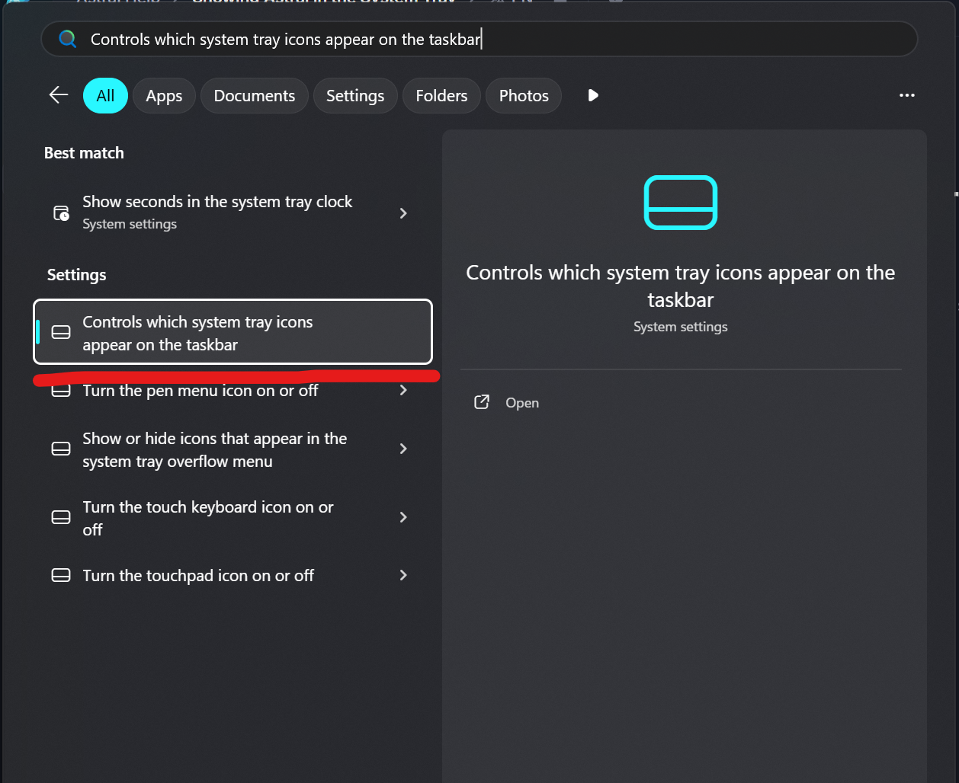Click the play arrow to show more filters
The width and height of the screenshot is (959, 783).
coord(593,95)
